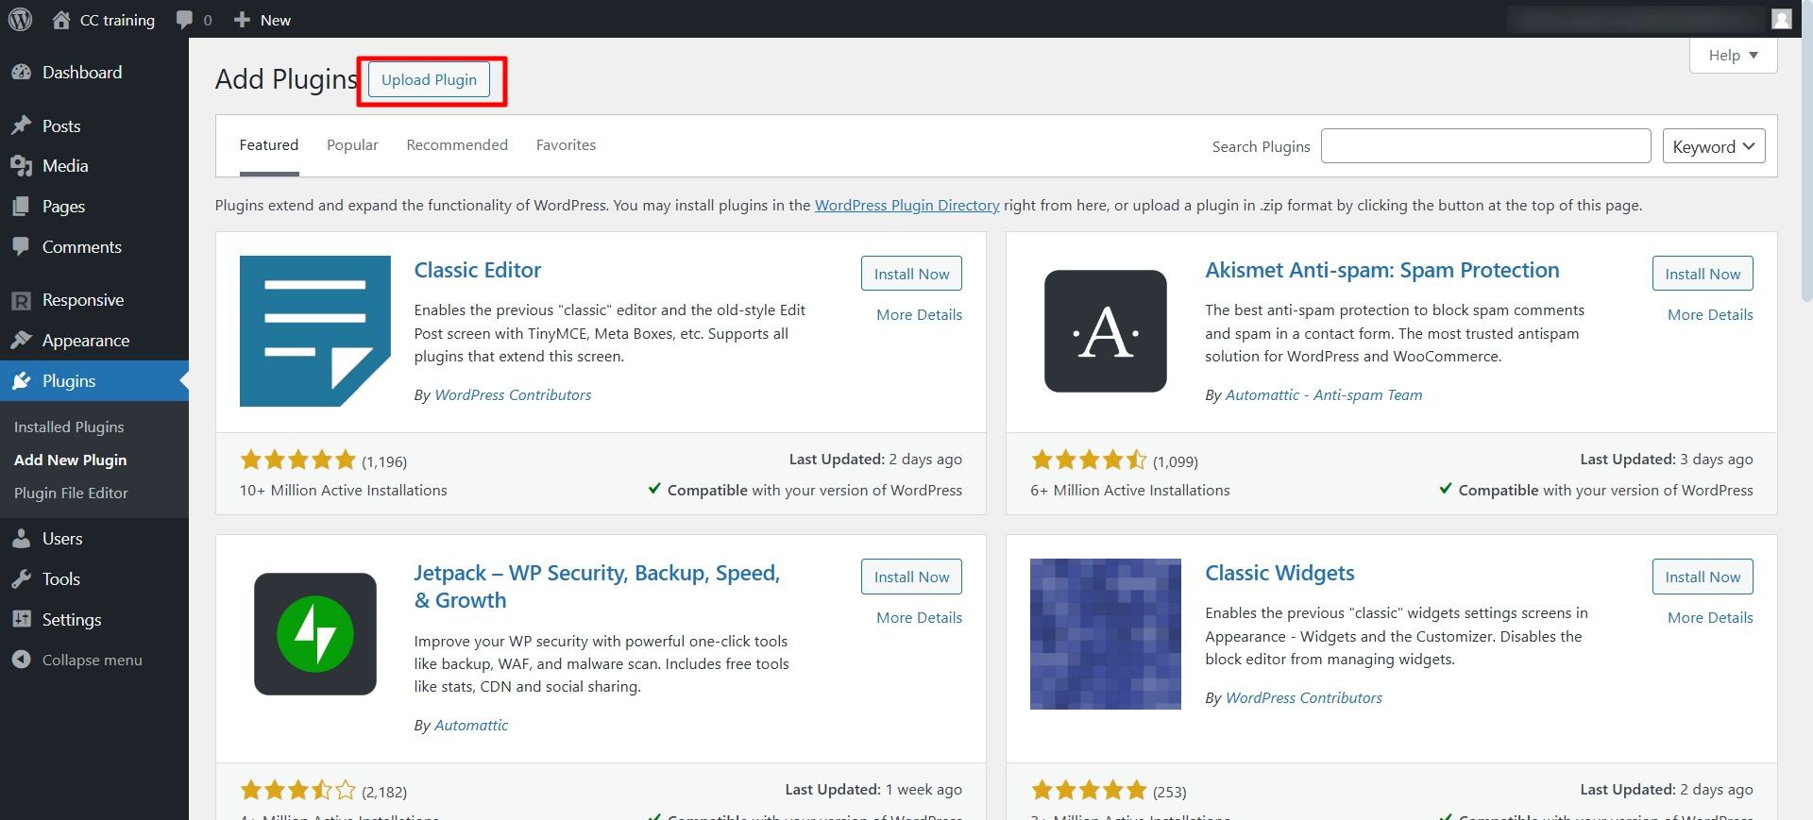Click the Jetpack star rating
The image size is (1813, 820).
297,791
